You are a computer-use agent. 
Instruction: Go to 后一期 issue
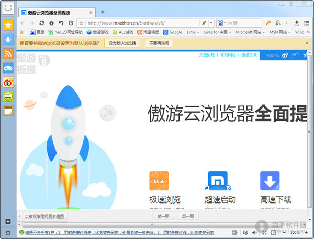[x=188, y=216]
